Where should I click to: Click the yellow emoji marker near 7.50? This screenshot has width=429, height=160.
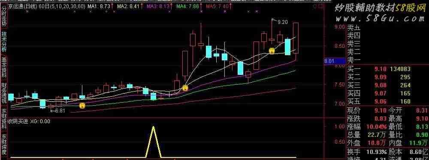click(185, 88)
